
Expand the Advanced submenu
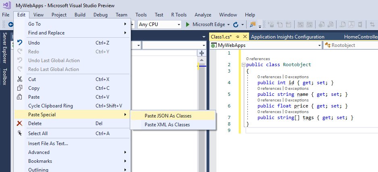click(x=72, y=152)
